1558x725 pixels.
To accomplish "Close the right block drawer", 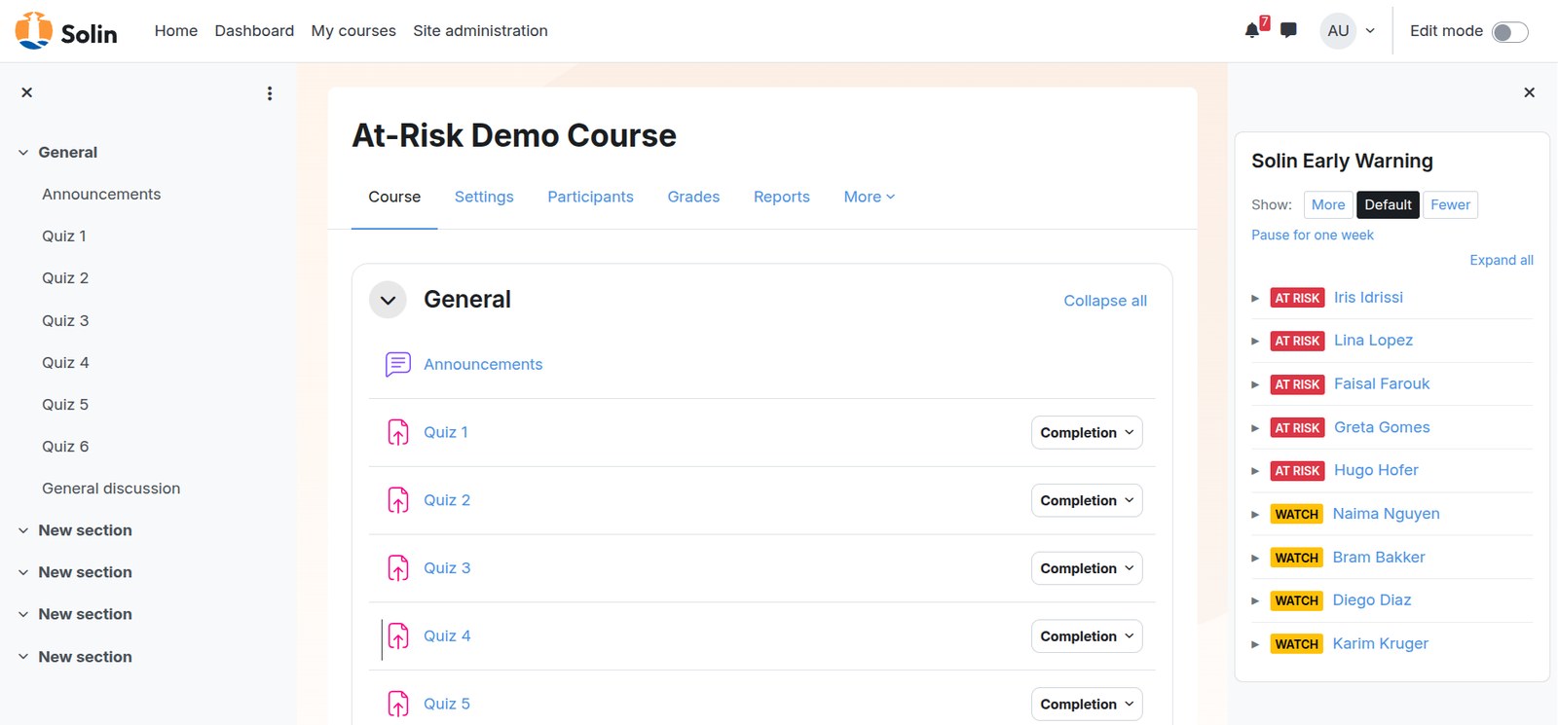I will (1529, 92).
